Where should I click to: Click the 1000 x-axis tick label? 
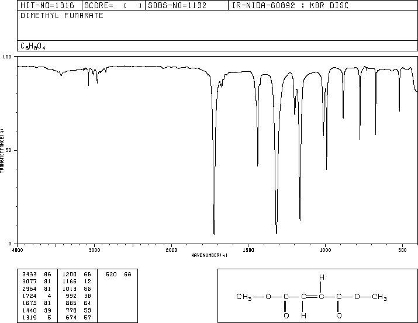point(325,250)
